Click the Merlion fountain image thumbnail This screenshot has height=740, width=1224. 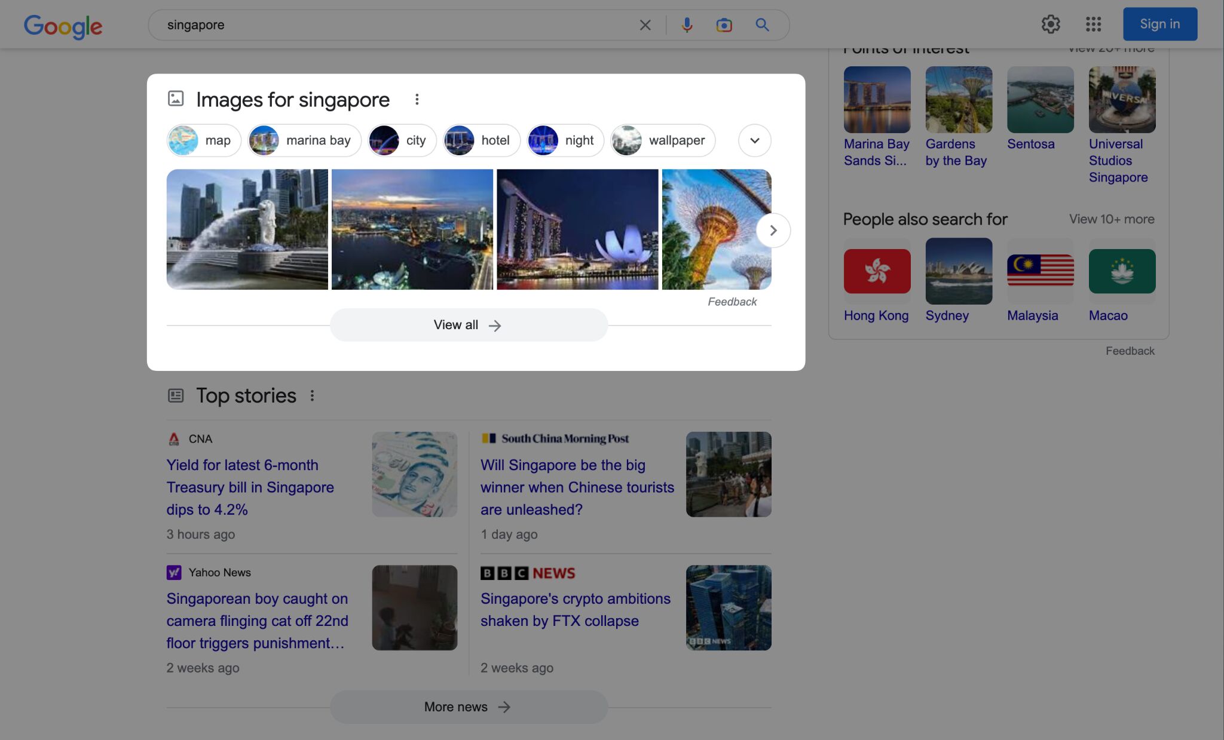click(247, 229)
